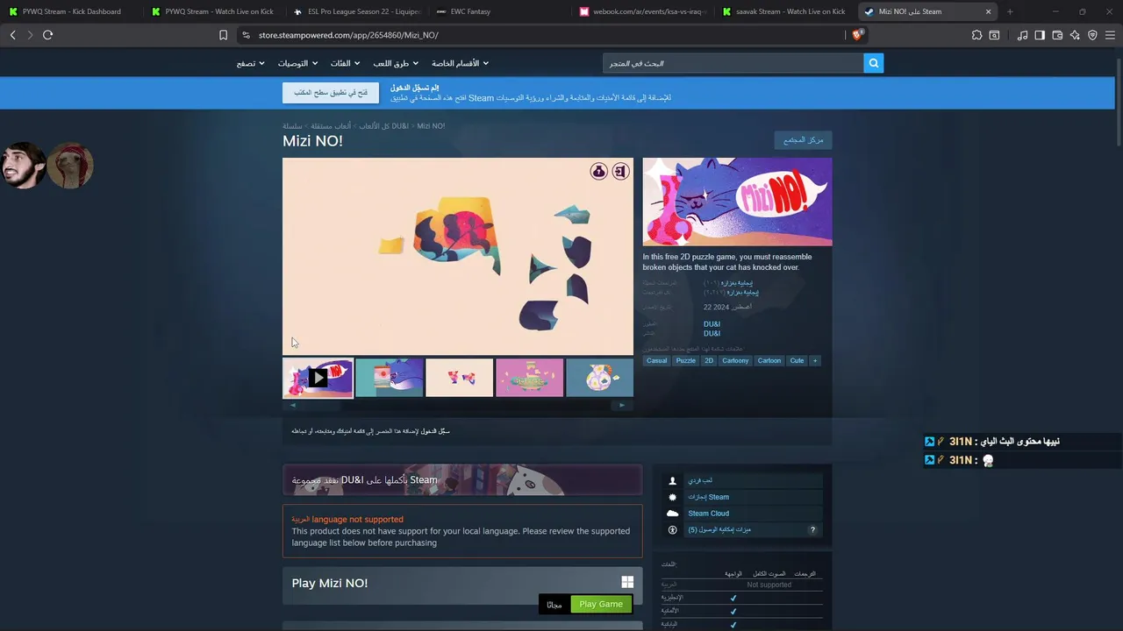The image size is (1123, 631).
Task: Switch to PYWQ Stream Watch Live tab
Action: 213,11
